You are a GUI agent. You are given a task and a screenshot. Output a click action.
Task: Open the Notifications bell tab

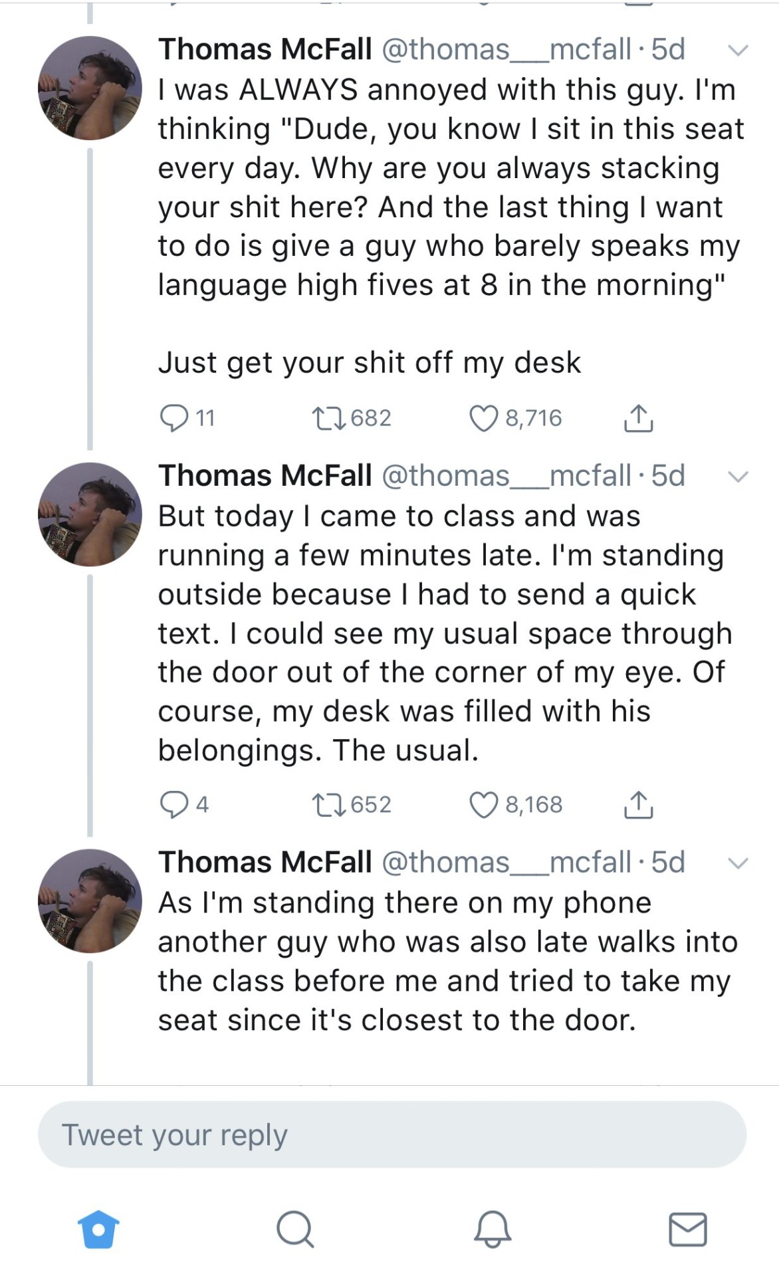[x=492, y=1229]
